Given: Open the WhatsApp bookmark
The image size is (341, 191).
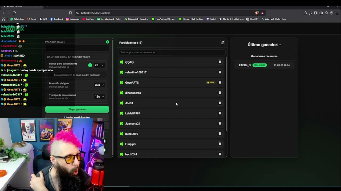Looking at the screenshot, I should [x=17, y=19].
